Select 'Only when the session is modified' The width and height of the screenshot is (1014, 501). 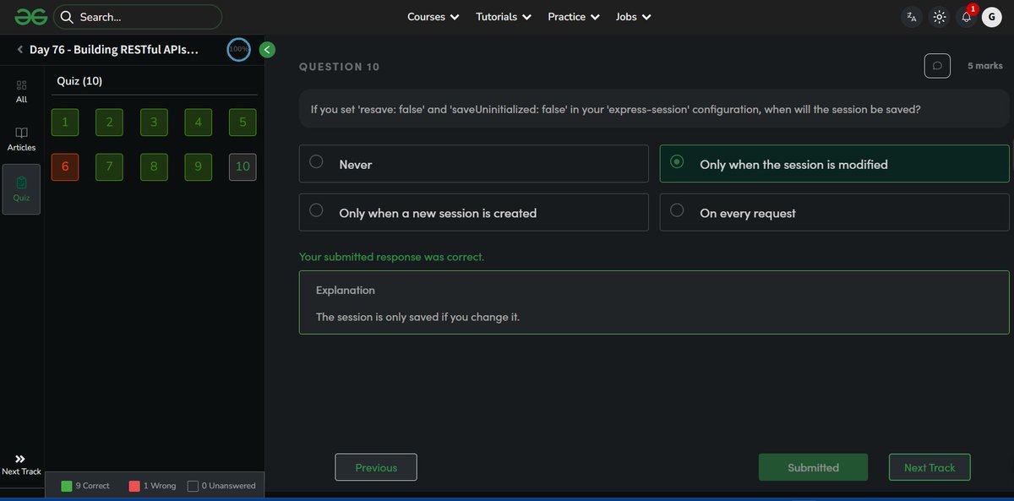834,164
